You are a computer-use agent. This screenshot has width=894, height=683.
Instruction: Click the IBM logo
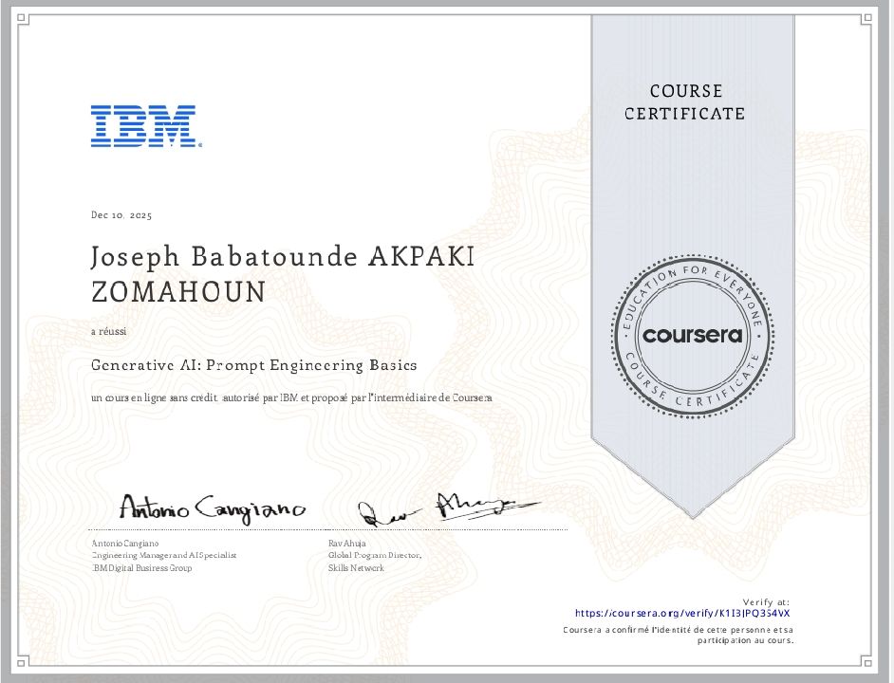coord(143,126)
